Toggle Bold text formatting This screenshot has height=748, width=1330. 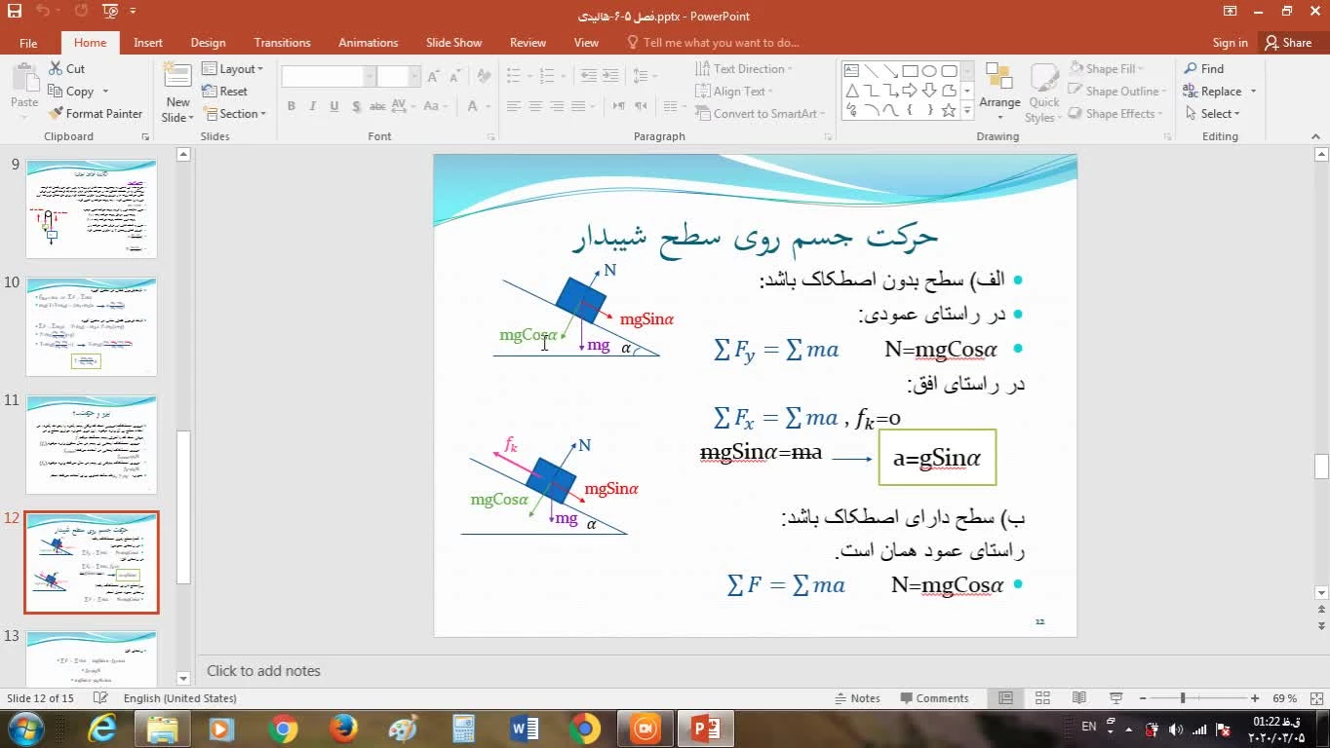click(292, 107)
